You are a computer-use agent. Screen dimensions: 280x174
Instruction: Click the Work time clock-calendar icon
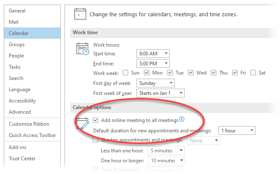click(x=82, y=49)
